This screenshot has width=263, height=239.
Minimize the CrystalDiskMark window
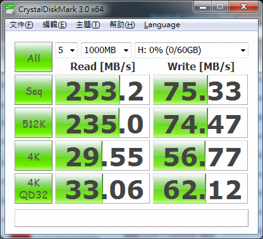click(x=203, y=7)
